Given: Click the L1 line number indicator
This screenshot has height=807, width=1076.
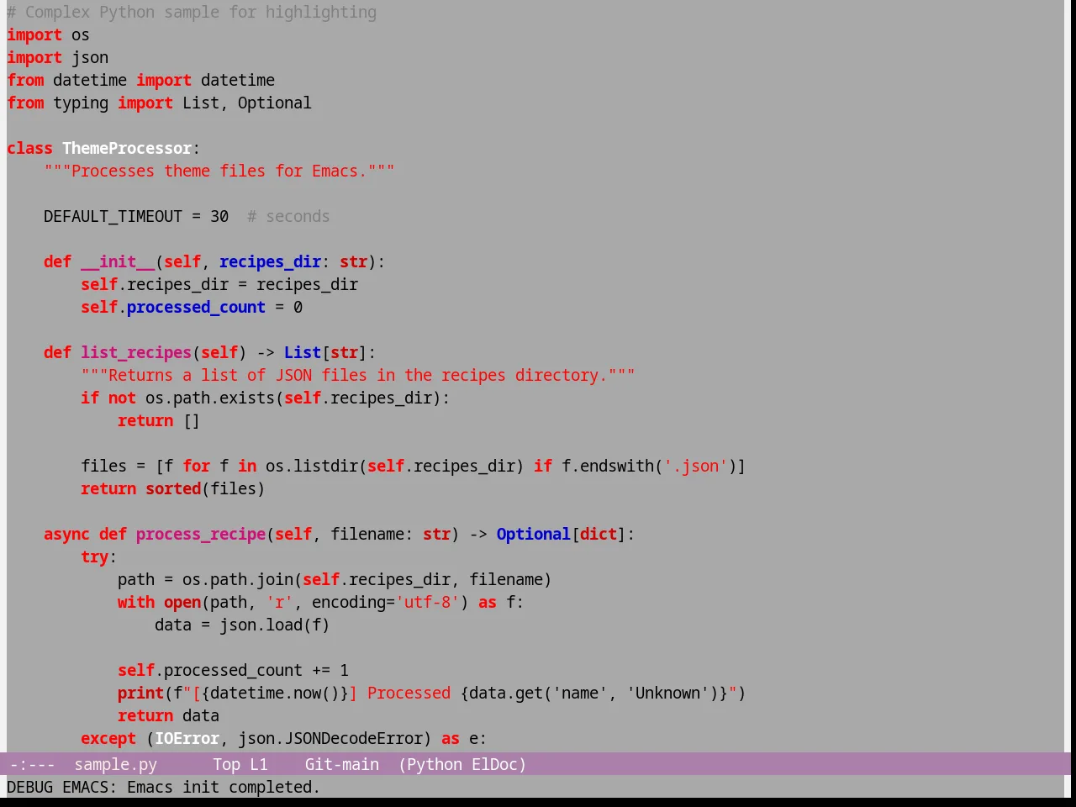Looking at the screenshot, I should pyautogui.click(x=259, y=764).
